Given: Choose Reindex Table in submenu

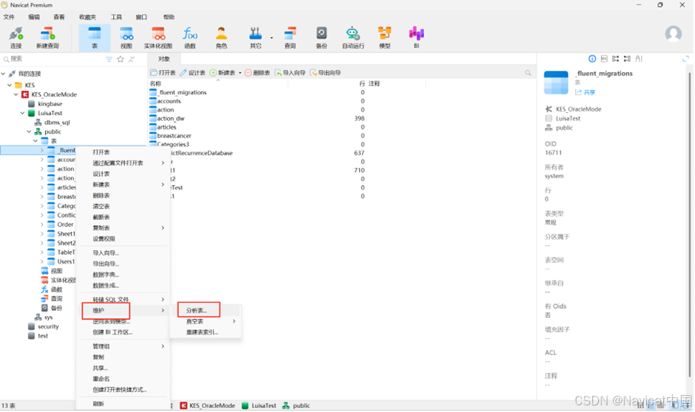Looking at the screenshot, I should 206,332.
